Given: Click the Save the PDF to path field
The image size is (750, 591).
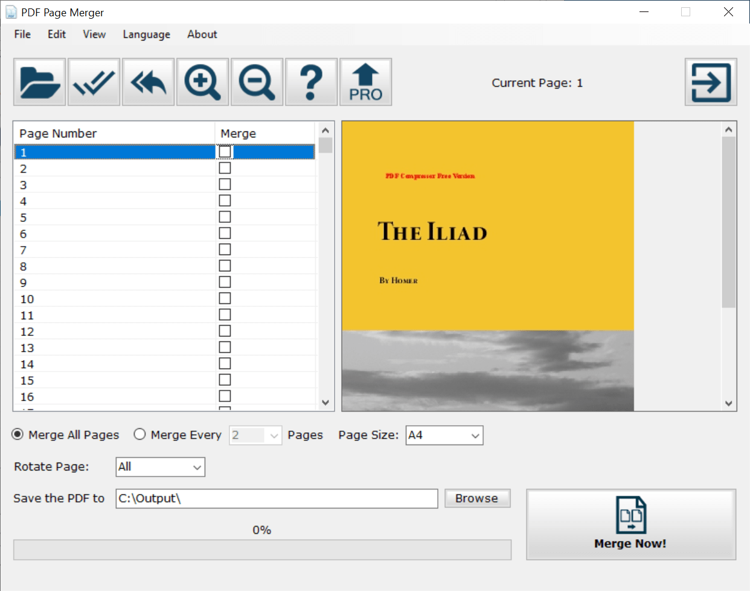Looking at the screenshot, I should pyautogui.click(x=277, y=498).
